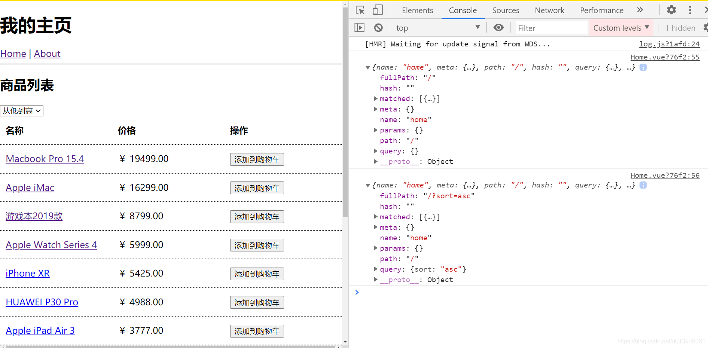Add 游戏本2019款 to cart
The image size is (708, 348).
tap(257, 217)
